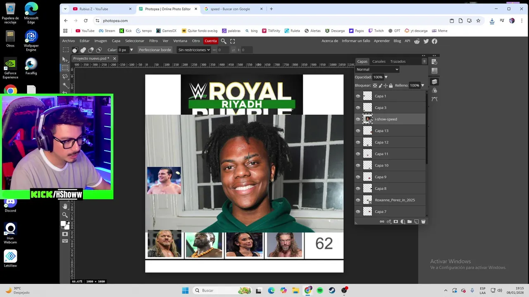Select the Rectangular Marquee tool in toolbar
The width and height of the screenshot is (529, 297).
click(x=65, y=68)
